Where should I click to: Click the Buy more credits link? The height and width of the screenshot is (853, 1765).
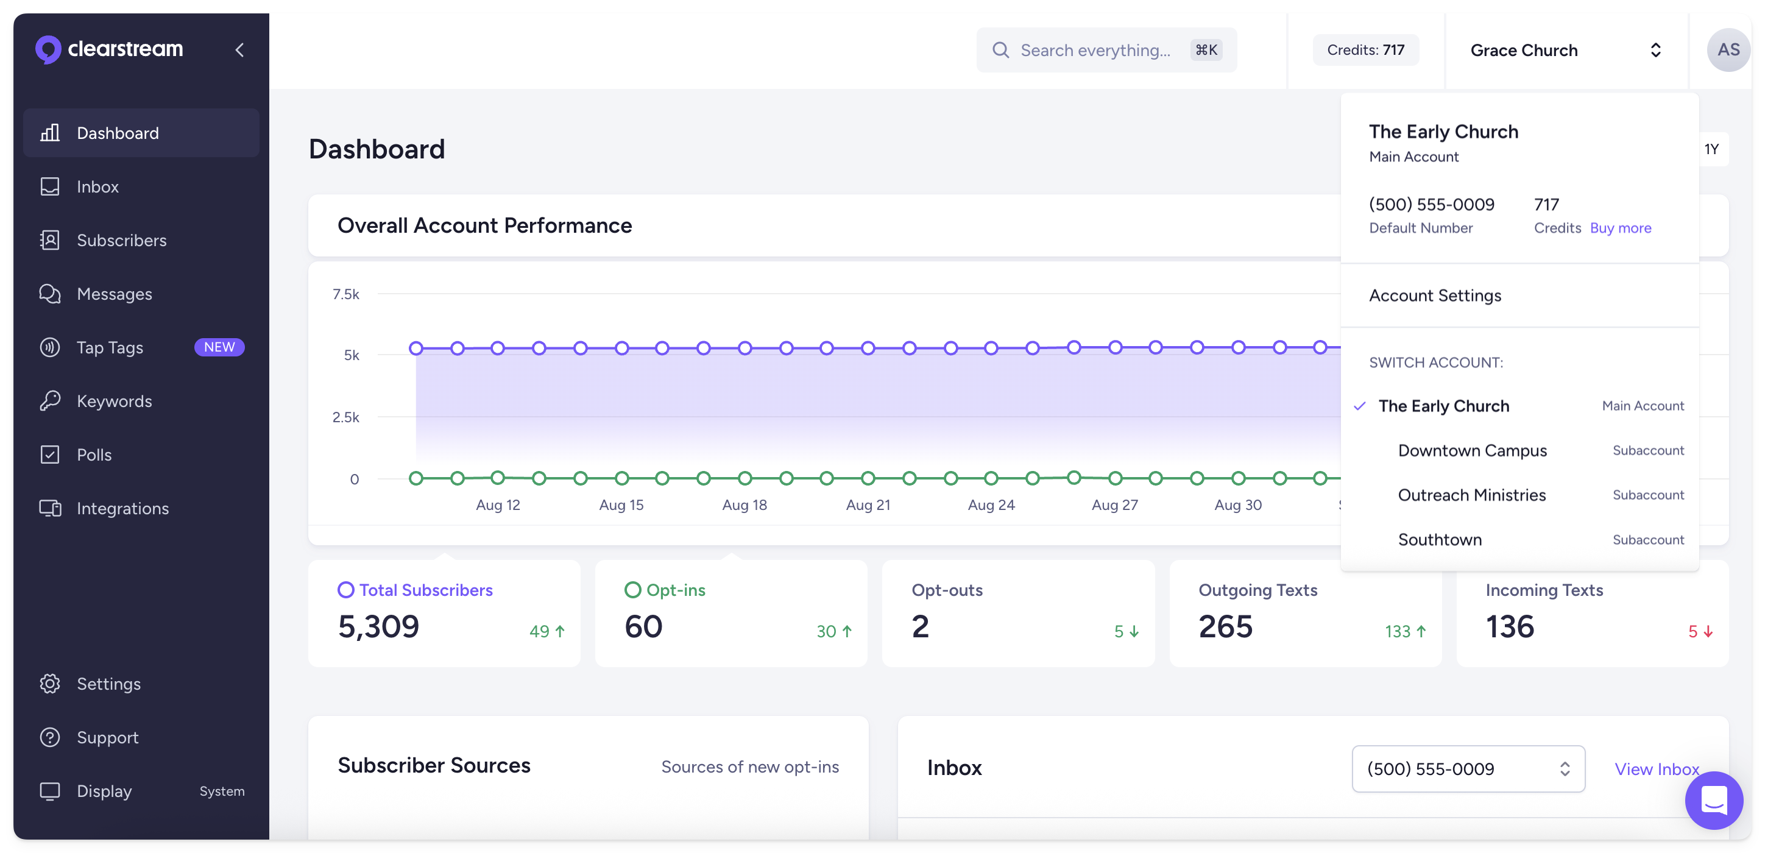[1621, 227]
